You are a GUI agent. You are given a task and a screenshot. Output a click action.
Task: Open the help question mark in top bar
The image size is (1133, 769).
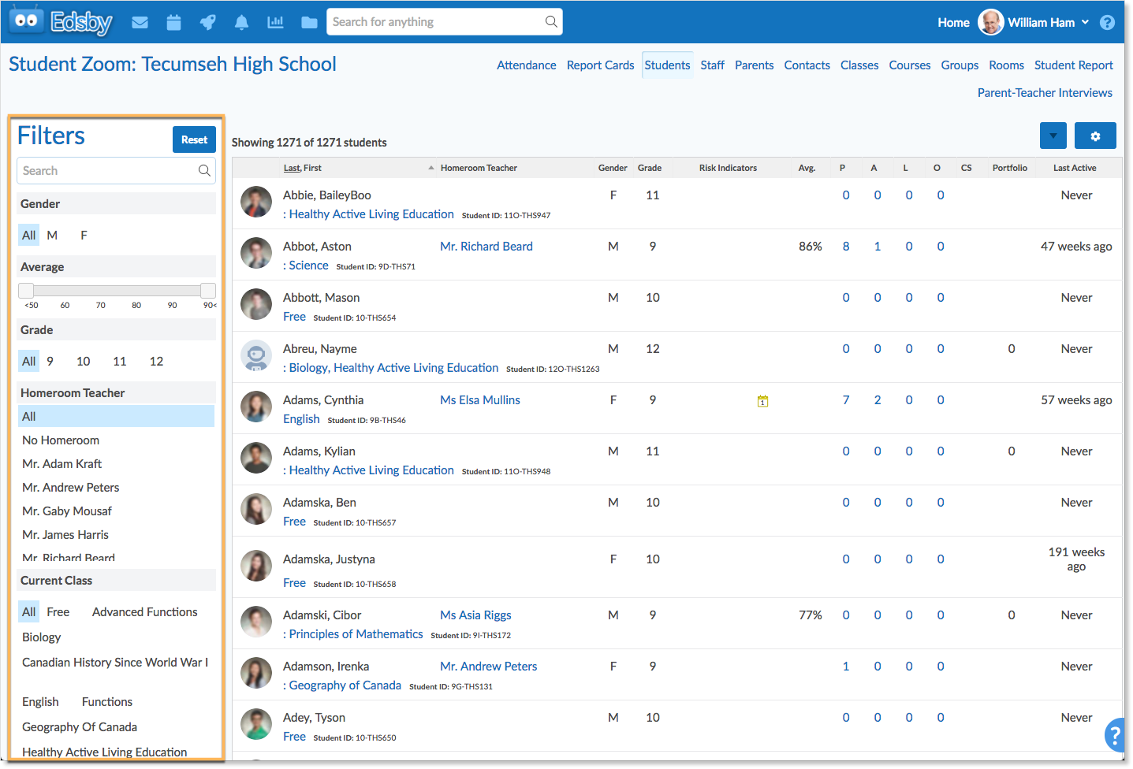click(1108, 22)
